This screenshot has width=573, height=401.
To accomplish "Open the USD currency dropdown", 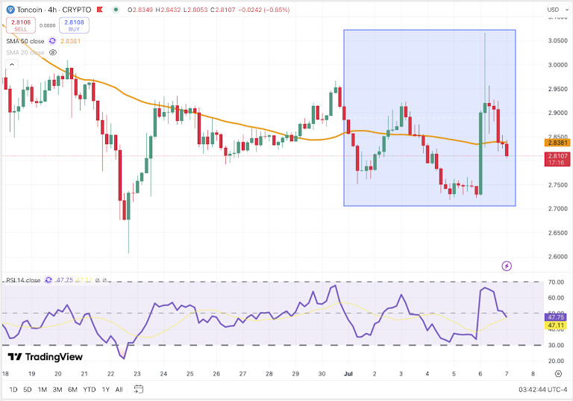I will 557,10.
